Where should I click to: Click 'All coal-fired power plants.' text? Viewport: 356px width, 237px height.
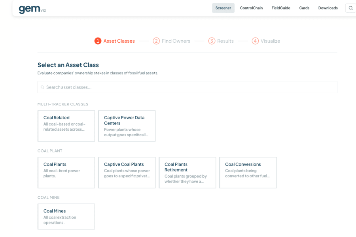(x=62, y=173)
